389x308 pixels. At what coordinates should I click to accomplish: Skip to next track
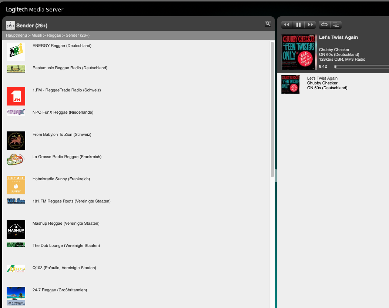coord(310,24)
